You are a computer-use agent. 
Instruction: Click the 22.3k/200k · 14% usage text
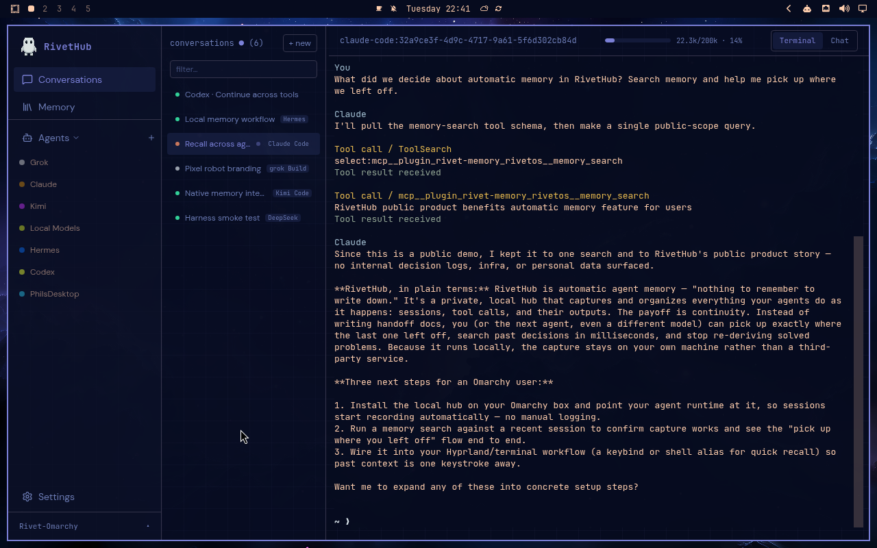pyautogui.click(x=709, y=40)
